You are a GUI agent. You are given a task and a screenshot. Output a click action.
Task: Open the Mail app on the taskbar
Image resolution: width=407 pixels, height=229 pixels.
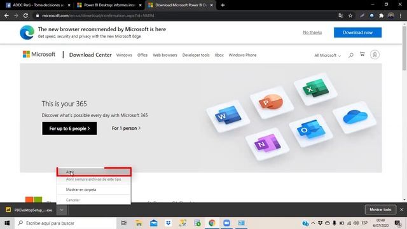click(154, 223)
